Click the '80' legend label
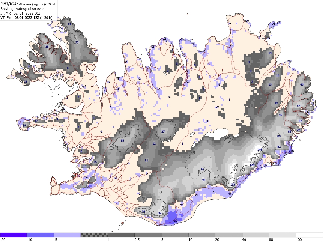This screenshot has width=323, height=242. coord(271,240)
